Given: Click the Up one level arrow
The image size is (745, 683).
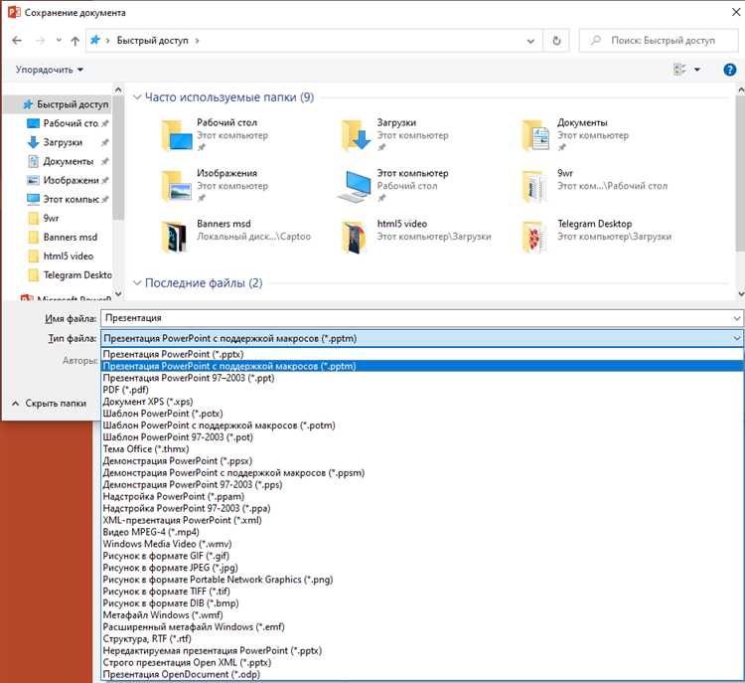Looking at the screenshot, I should 75,41.
